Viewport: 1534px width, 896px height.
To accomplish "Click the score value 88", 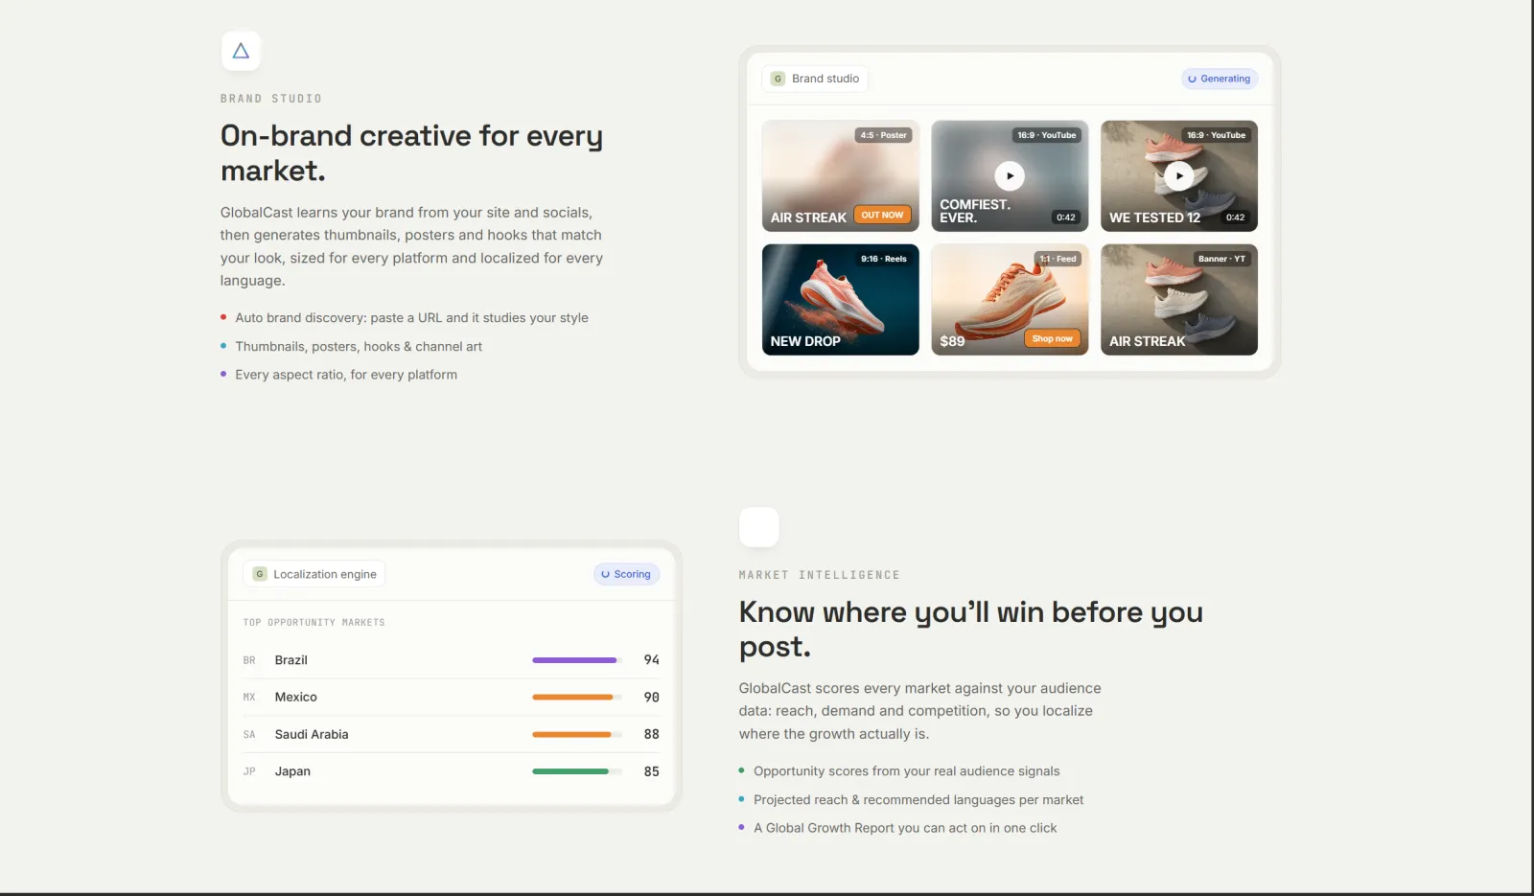I will [651, 735].
